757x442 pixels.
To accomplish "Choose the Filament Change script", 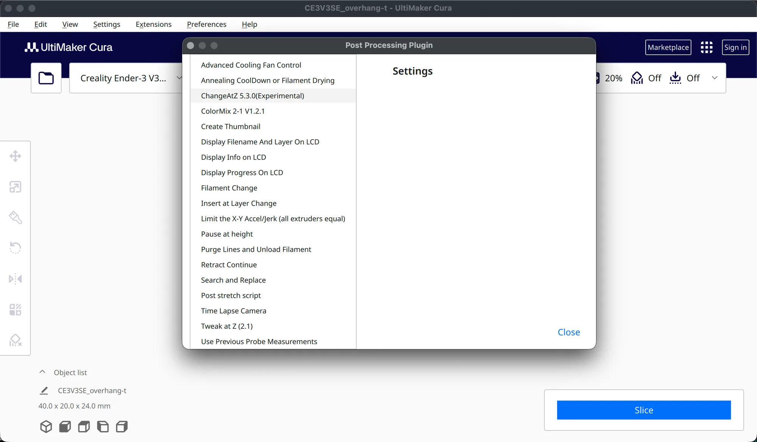I will [273, 188].
